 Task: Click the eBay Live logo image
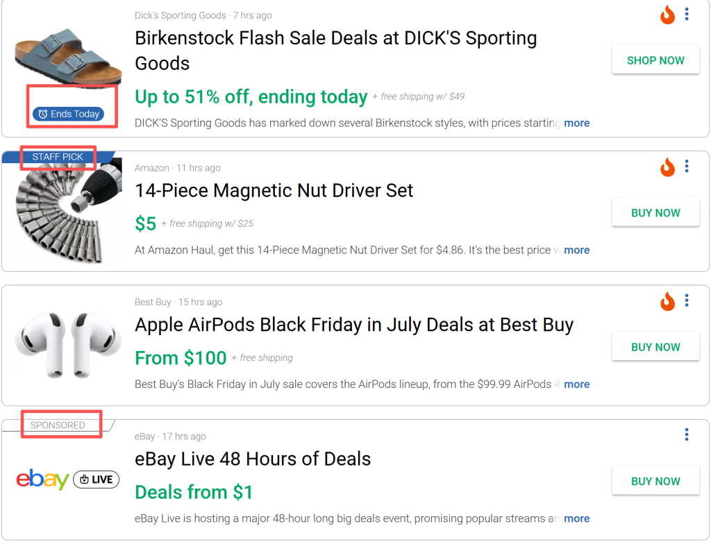point(68,479)
